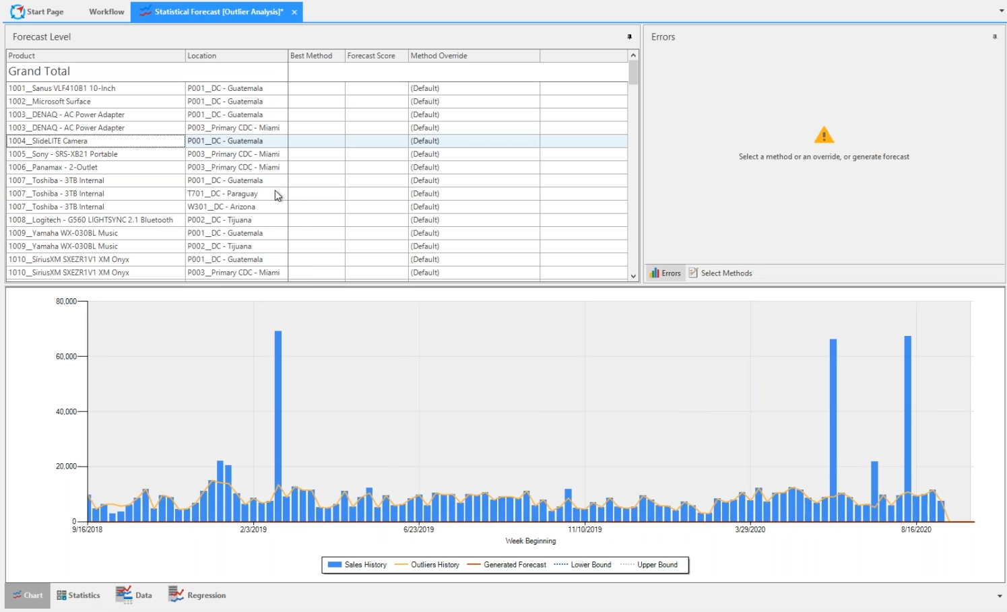Open the Start Page tab
Screen dimensions: 1007x612
(38, 11)
